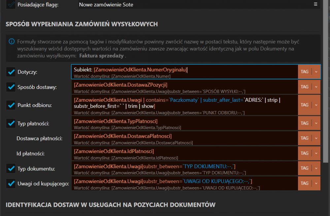Focus the Dostawca płatności formula field

coord(184,138)
